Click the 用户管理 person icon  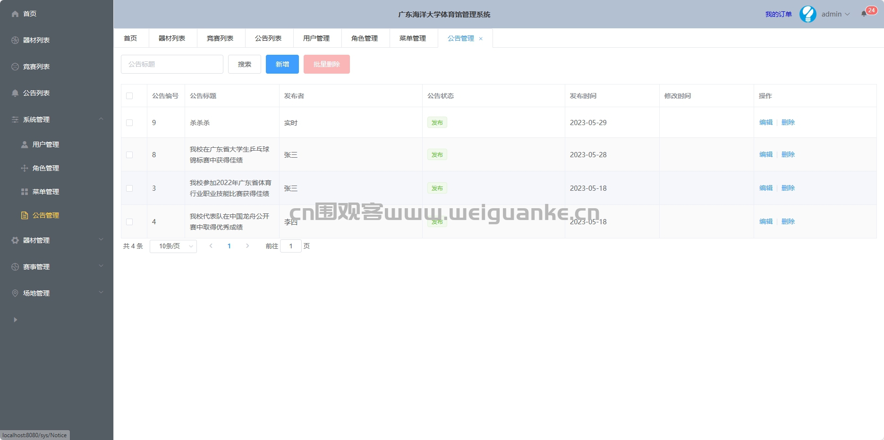pos(25,144)
